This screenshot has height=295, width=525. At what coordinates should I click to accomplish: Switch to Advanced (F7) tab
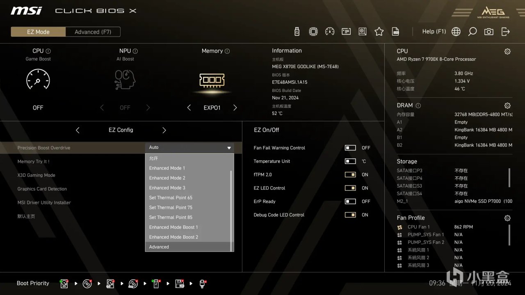tap(93, 32)
